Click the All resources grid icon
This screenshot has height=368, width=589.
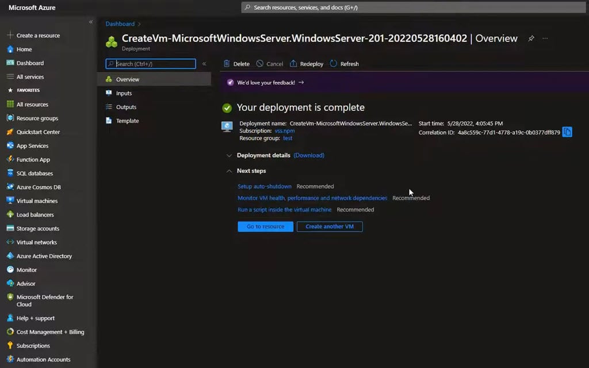(10, 104)
